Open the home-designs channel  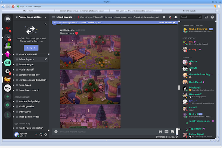click(x=31, y=65)
